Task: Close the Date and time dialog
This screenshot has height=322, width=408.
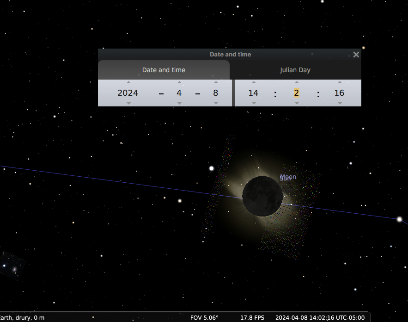Action: (x=356, y=55)
